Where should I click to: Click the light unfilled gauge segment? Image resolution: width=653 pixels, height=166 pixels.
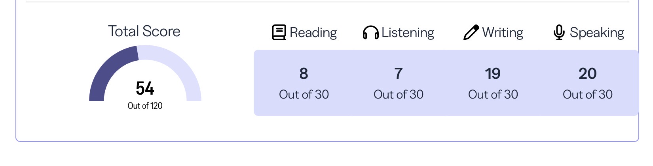(182, 71)
